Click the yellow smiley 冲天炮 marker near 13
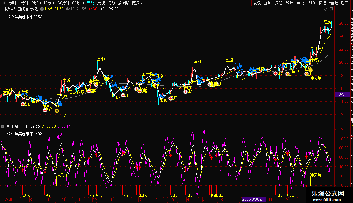This screenshot has height=203, width=353. pos(57,111)
